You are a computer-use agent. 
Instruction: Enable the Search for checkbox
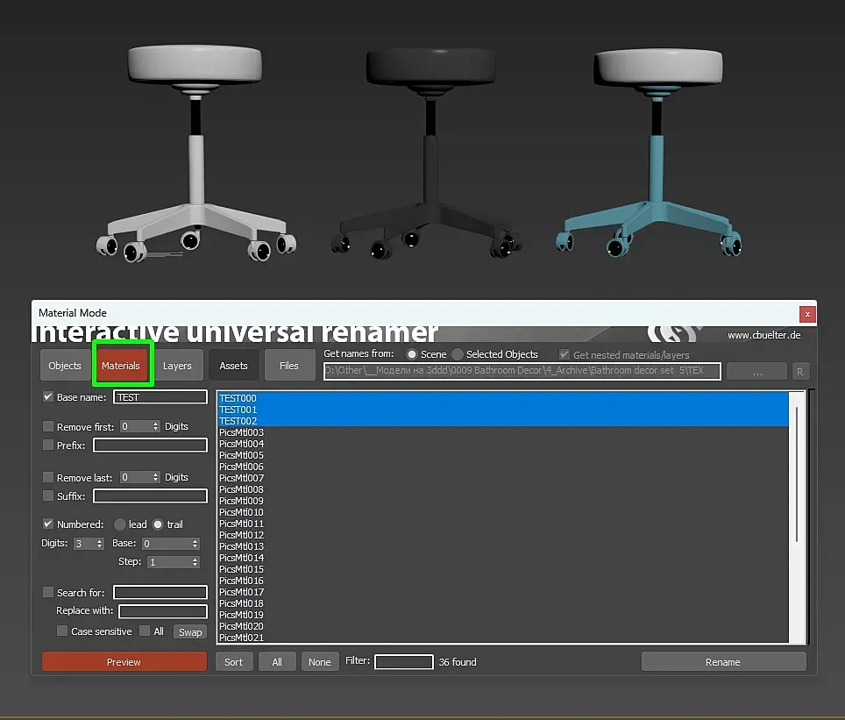pos(48,592)
